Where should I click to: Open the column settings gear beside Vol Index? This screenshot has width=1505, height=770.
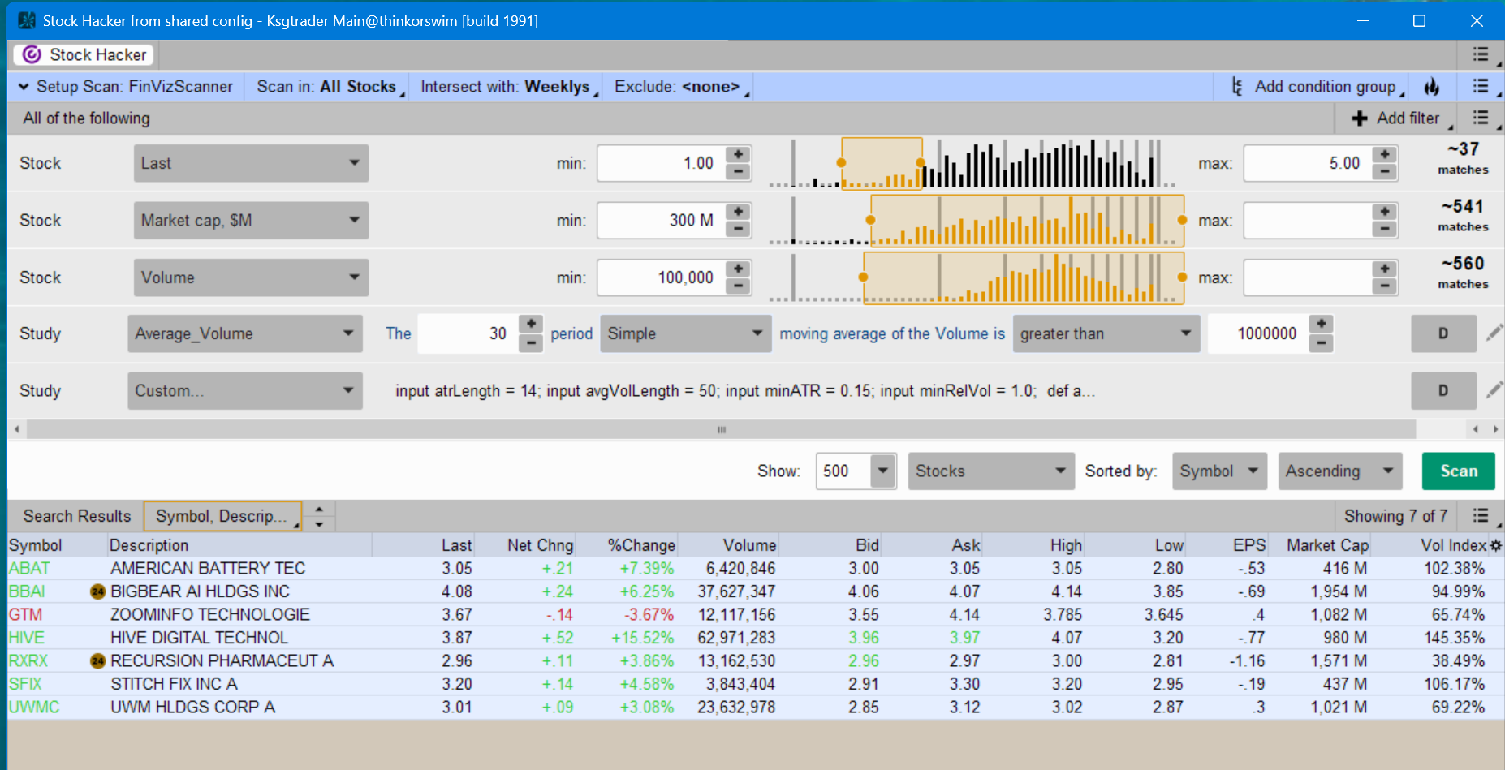[1496, 546]
